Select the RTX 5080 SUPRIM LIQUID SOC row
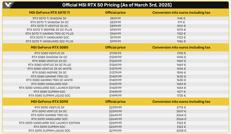This screenshot has width=231, height=134. 50,96
